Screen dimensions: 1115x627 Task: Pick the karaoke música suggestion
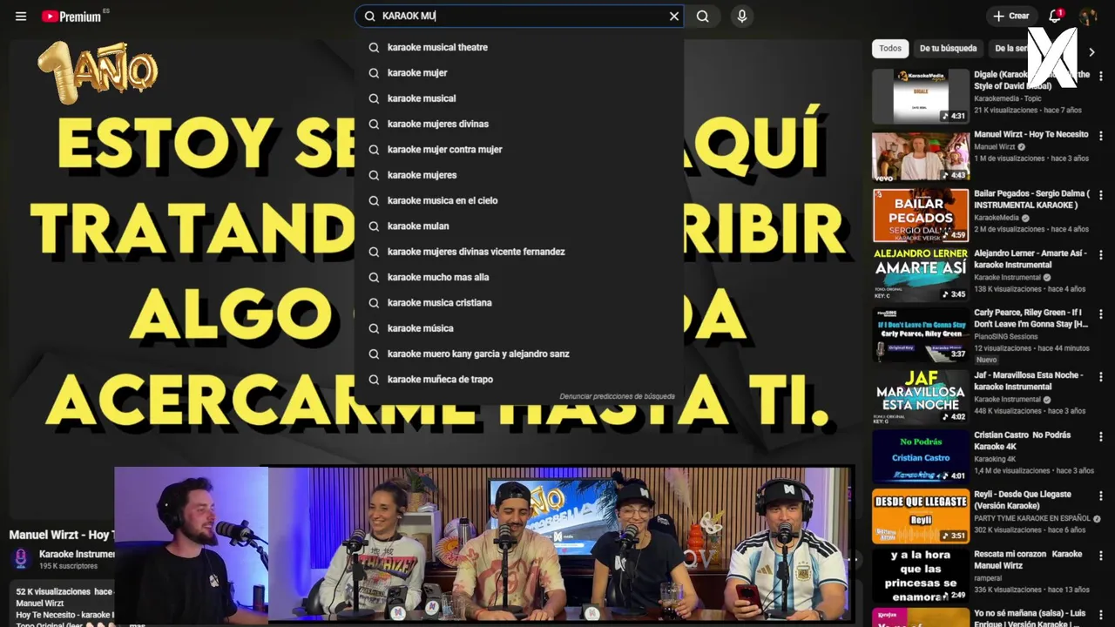[x=519, y=328]
